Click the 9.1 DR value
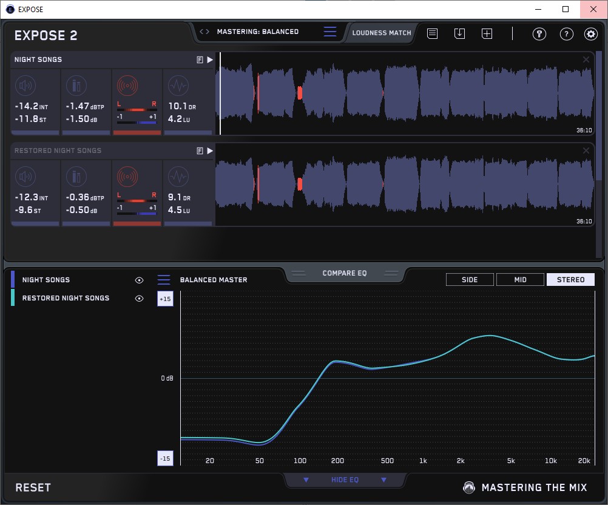Screen dimensions: 608x505 [179, 197]
